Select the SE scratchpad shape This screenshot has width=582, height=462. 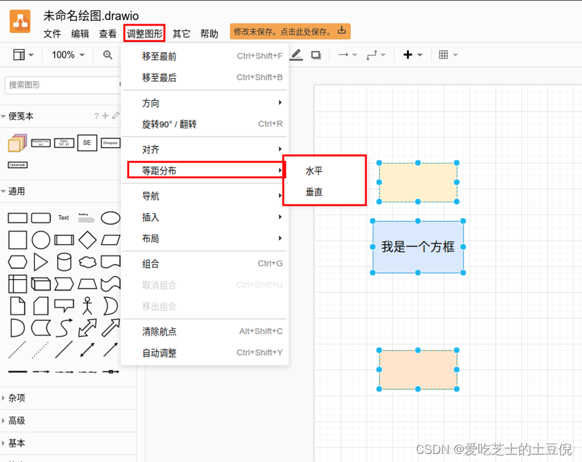point(87,143)
